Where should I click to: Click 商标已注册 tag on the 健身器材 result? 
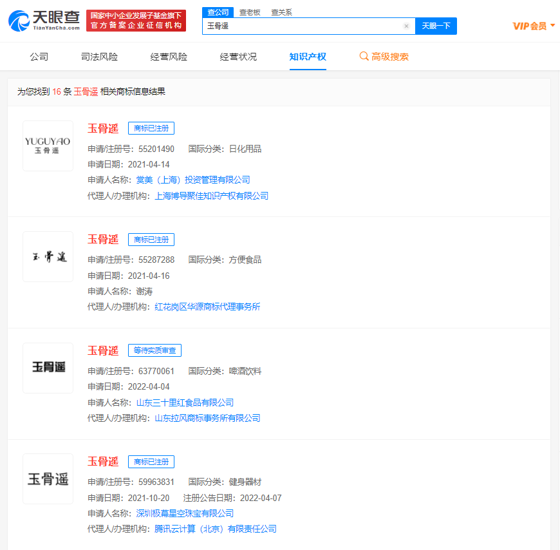click(x=151, y=462)
